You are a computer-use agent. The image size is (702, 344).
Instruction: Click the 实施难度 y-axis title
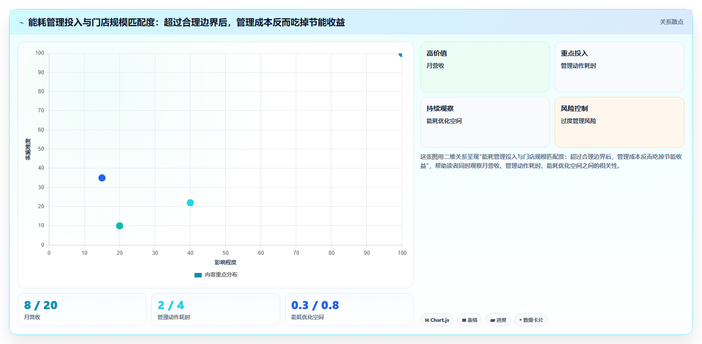(x=28, y=149)
